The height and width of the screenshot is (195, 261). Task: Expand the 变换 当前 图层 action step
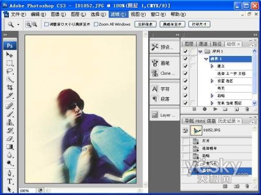tap(212, 103)
